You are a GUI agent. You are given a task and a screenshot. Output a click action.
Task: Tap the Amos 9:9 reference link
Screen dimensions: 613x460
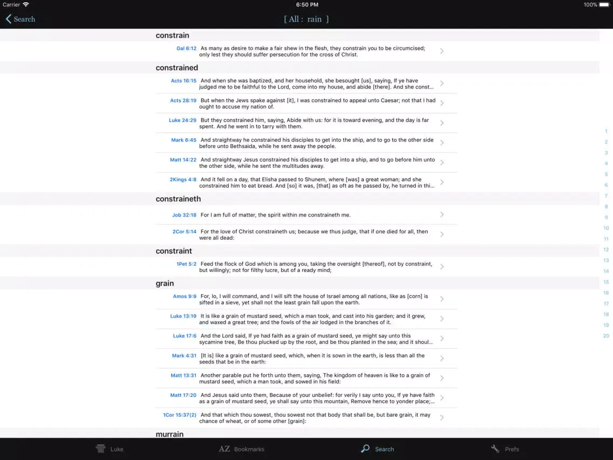pyautogui.click(x=185, y=296)
